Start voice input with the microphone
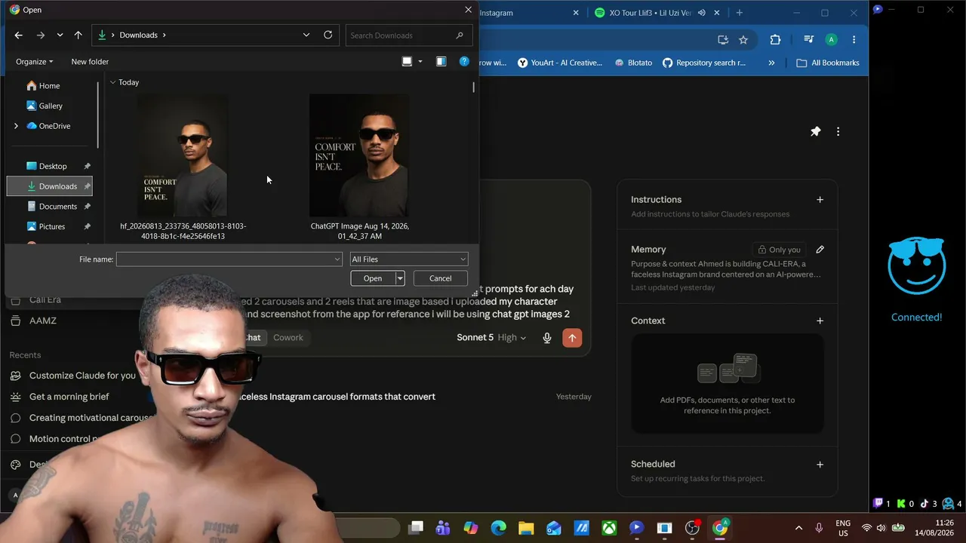Image resolution: width=966 pixels, height=543 pixels. point(547,339)
